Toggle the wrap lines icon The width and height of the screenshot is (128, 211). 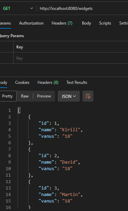tap(88, 96)
